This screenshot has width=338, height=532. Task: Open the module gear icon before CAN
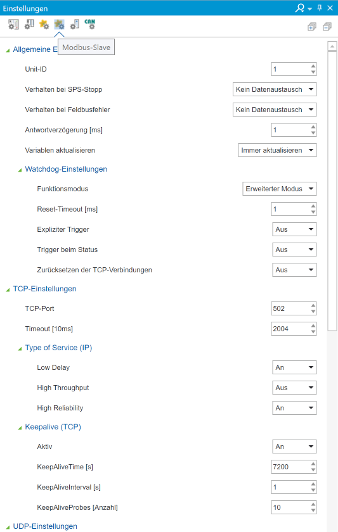point(74,25)
